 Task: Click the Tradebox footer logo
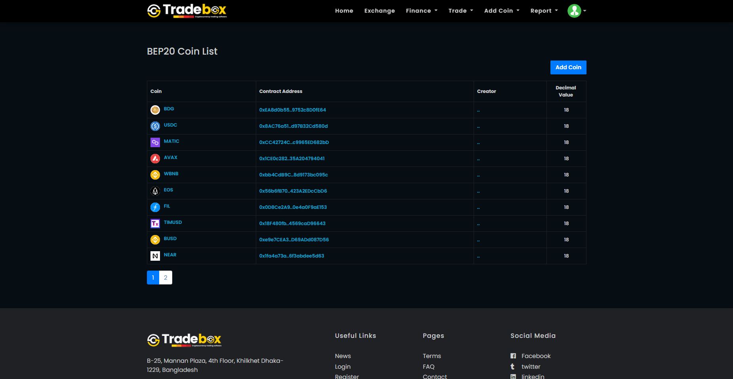pos(184,340)
